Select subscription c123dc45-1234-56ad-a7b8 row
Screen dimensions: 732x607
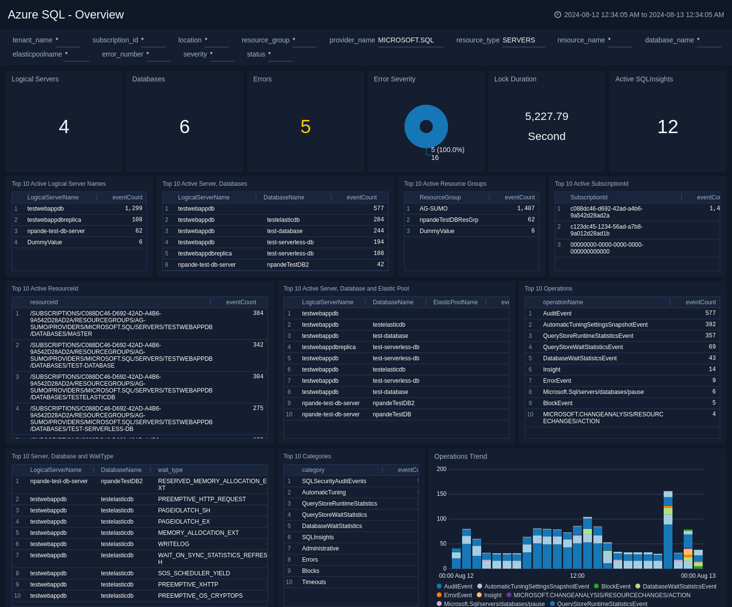coord(637,230)
